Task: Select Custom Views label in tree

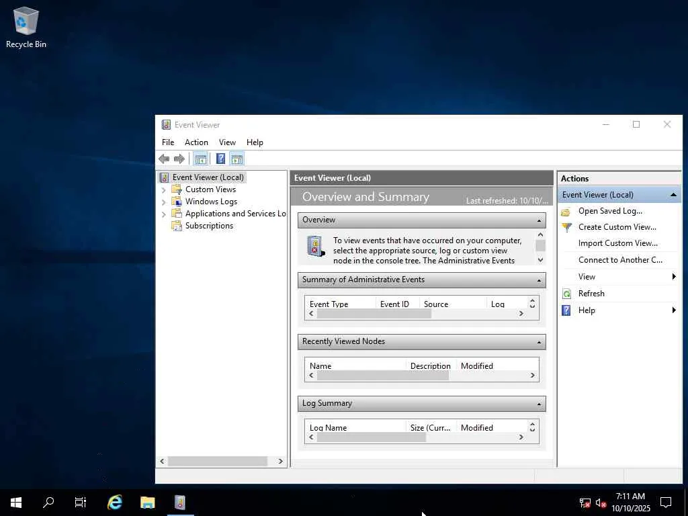Action: click(x=210, y=189)
